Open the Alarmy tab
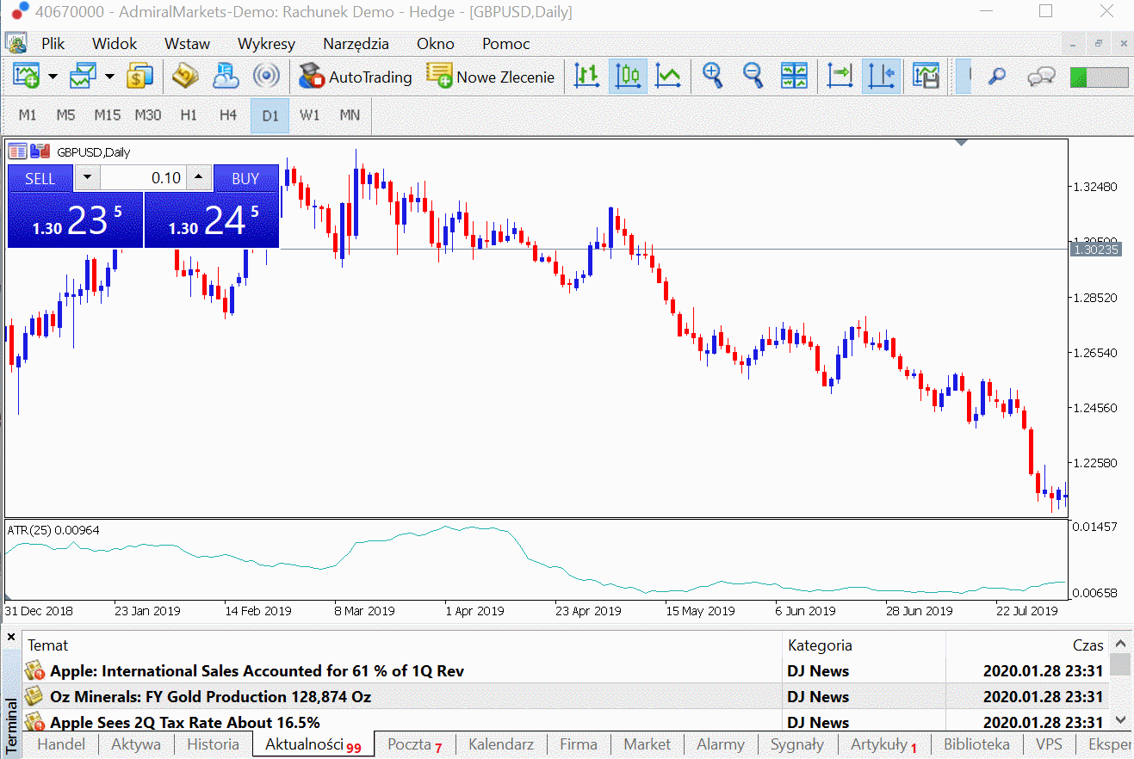This screenshot has width=1134, height=759. tap(721, 744)
